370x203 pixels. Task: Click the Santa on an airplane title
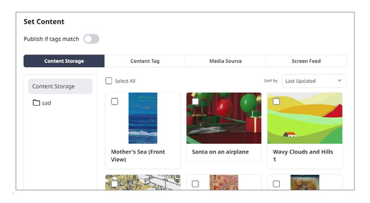point(220,152)
